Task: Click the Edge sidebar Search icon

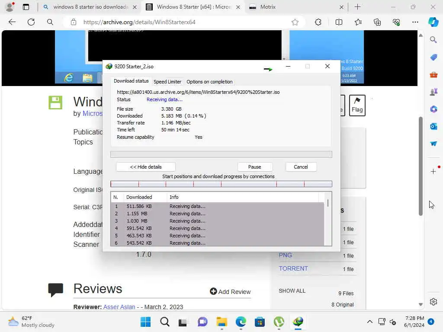Action: point(433,40)
